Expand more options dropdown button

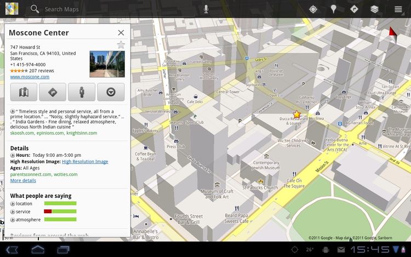point(111,92)
